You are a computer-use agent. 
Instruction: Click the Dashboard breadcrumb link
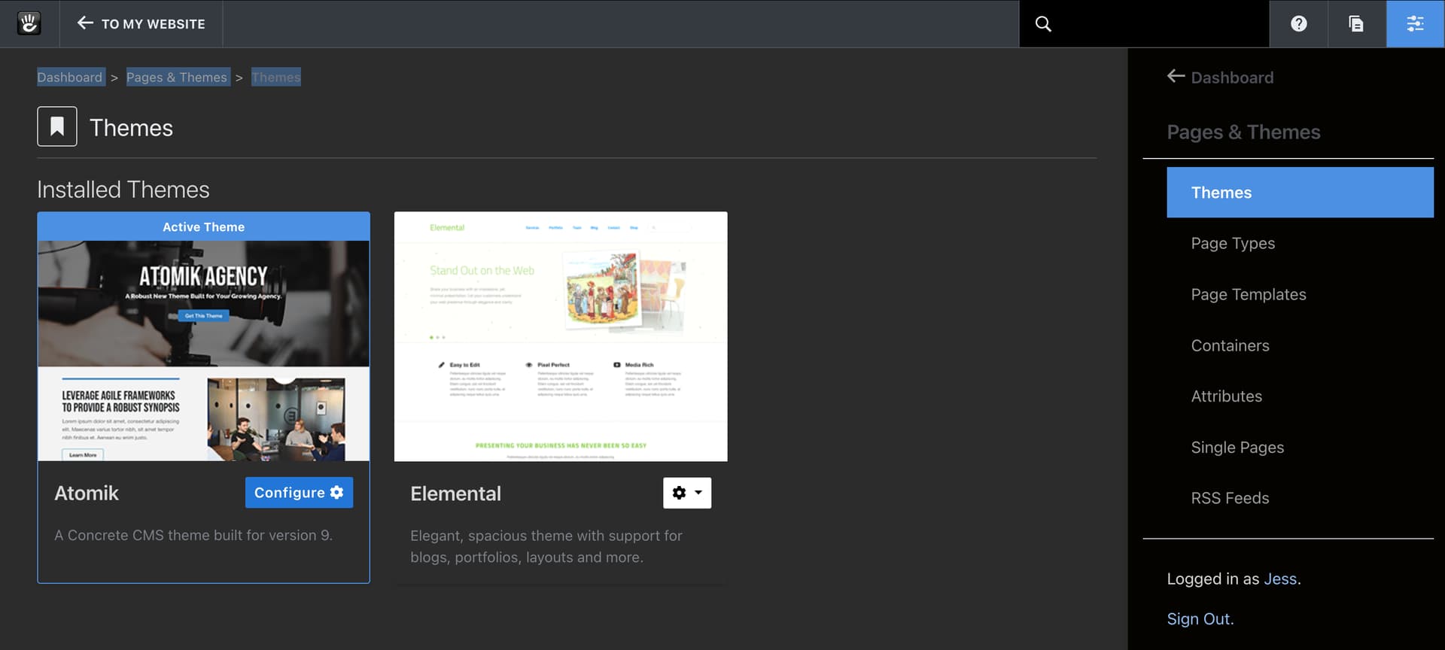[x=70, y=77]
